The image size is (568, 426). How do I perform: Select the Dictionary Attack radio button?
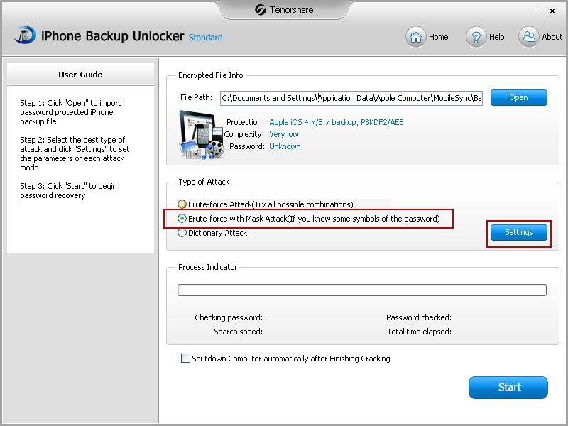(182, 233)
